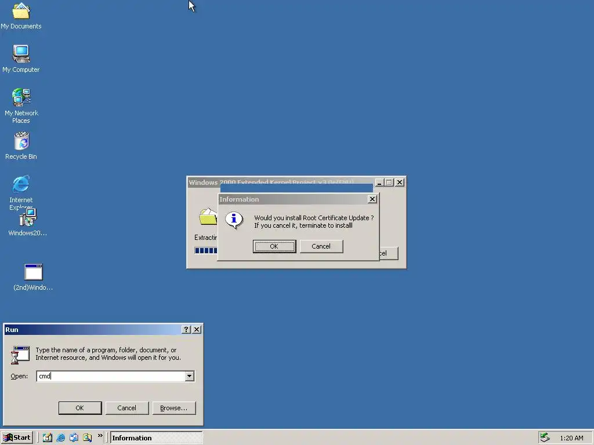Click Browse... in the Run dialog
Viewport: 594px width, 445px height.
pyautogui.click(x=174, y=408)
